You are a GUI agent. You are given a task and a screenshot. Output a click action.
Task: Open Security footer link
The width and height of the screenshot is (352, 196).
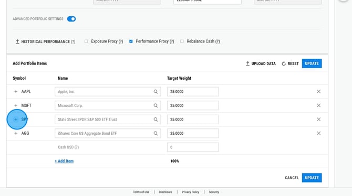(x=214, y=192)
